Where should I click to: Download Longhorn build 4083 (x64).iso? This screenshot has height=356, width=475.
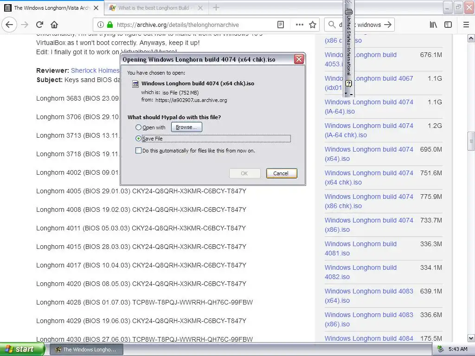[369, 295]
